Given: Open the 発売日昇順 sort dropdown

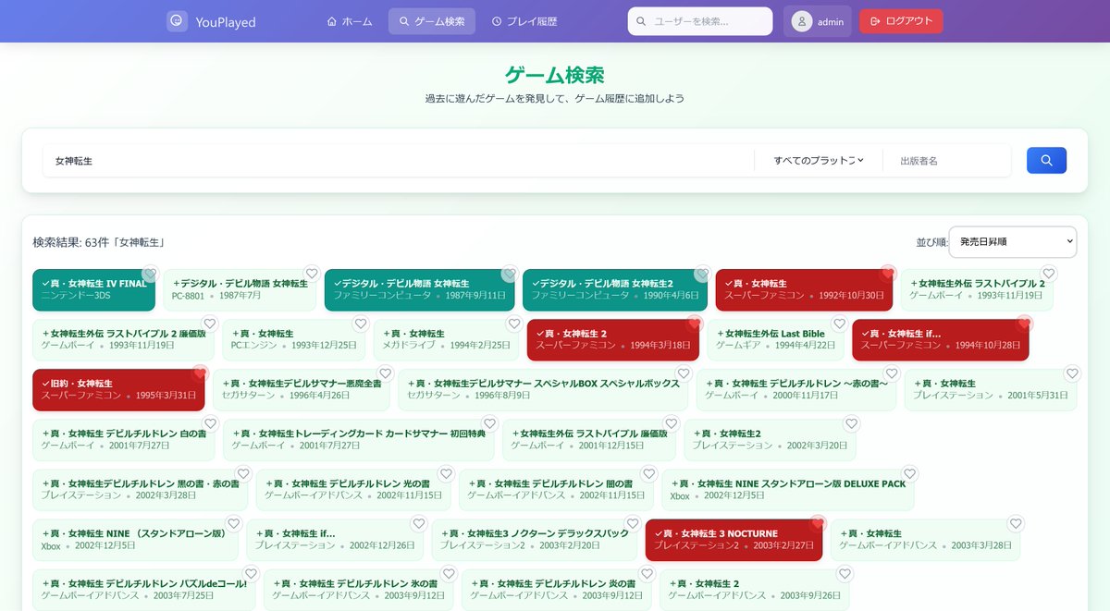Looking at the screenshot, I should tap(1013, 242).
